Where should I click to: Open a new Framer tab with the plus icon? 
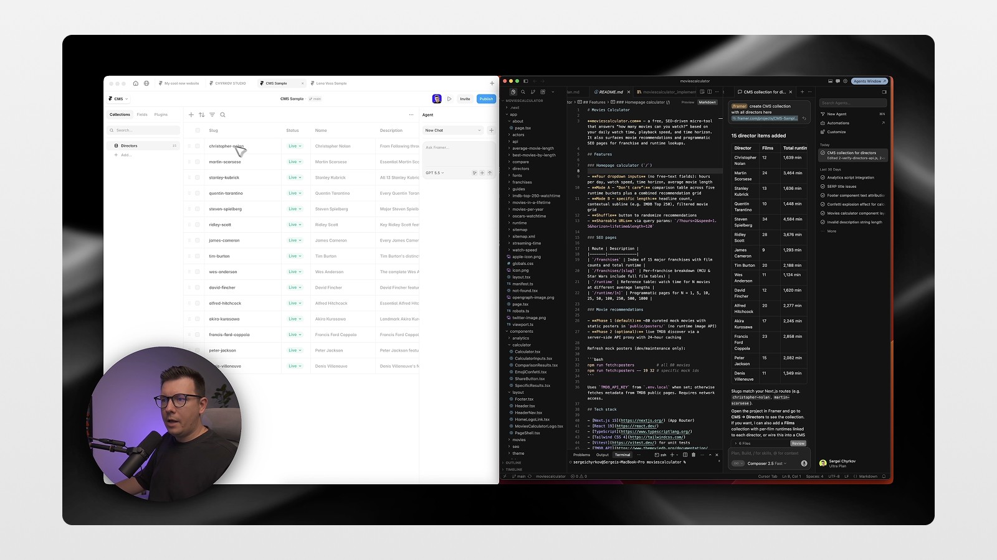492,83
